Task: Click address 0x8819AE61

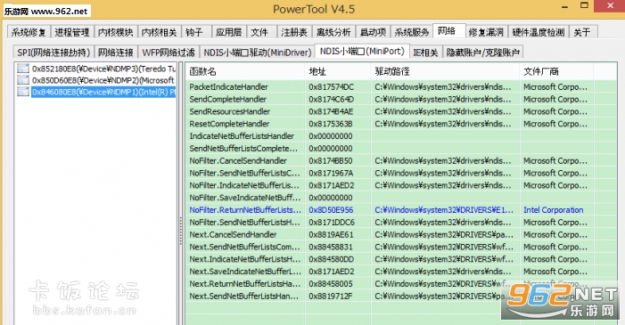Action: pyautogui.click(x=331, y=234)
